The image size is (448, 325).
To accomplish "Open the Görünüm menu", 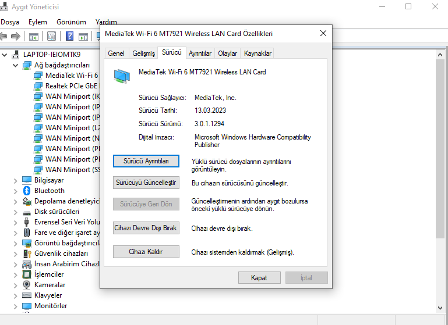I will (x=71, y=22).
